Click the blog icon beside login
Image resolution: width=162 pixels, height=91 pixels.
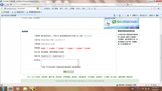[154, 8]
